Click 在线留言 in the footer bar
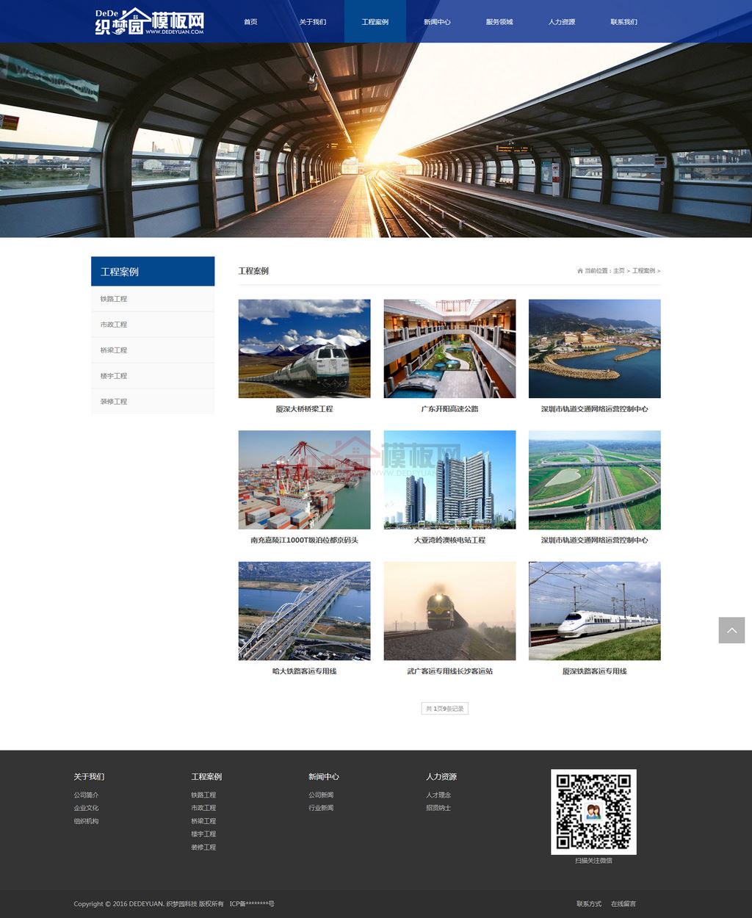Image resolution: width=752 pixels, height=918 pixels. click(x=623, y=904)
